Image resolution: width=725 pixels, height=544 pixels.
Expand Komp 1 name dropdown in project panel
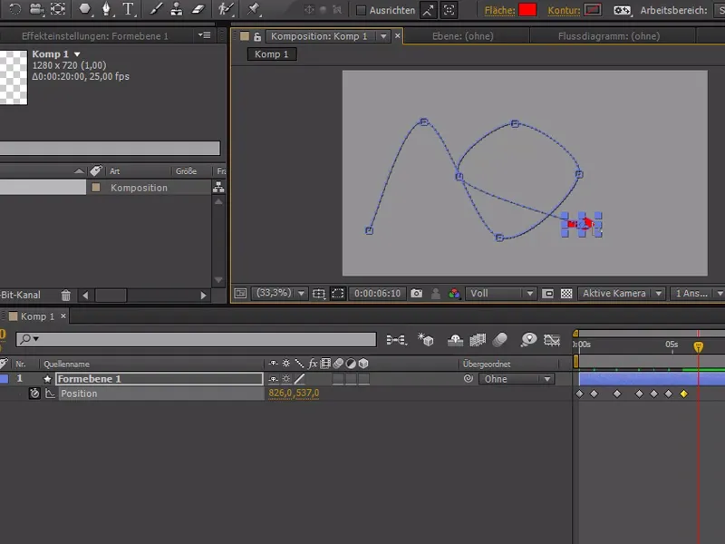(77, 54)
